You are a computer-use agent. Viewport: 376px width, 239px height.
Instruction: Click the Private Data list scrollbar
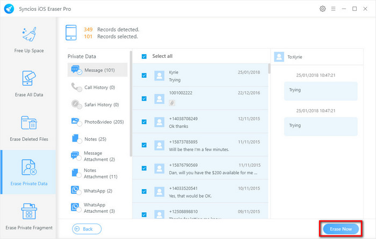131,103
